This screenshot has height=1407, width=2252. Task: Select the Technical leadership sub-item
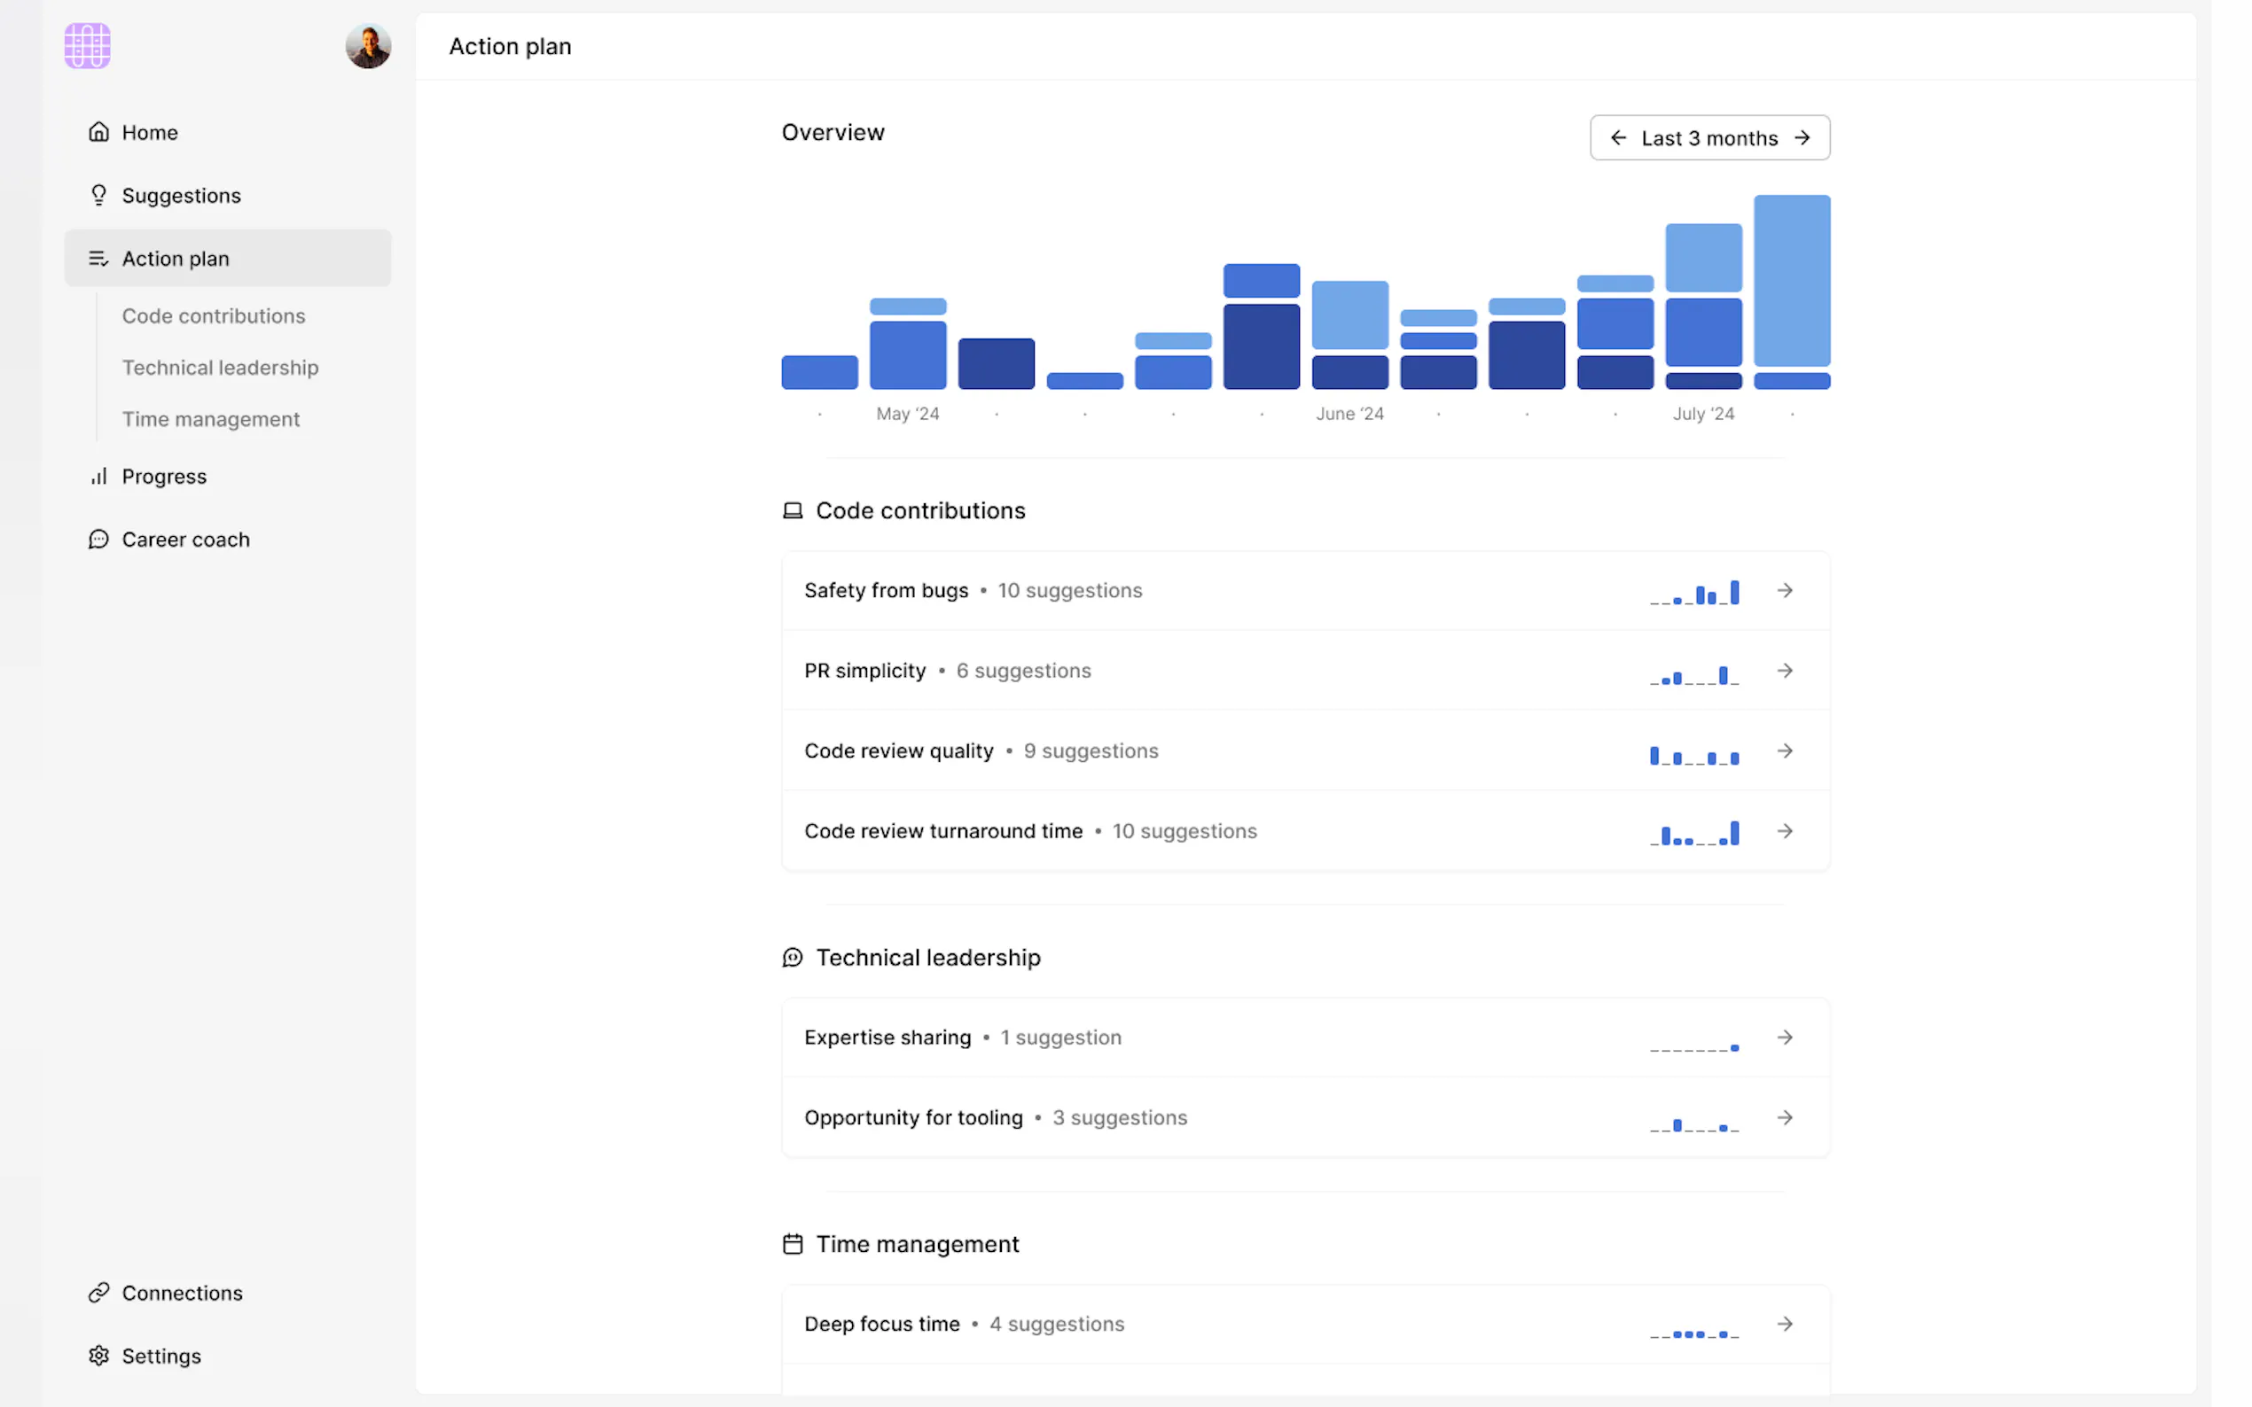click(x=220, y=368)
